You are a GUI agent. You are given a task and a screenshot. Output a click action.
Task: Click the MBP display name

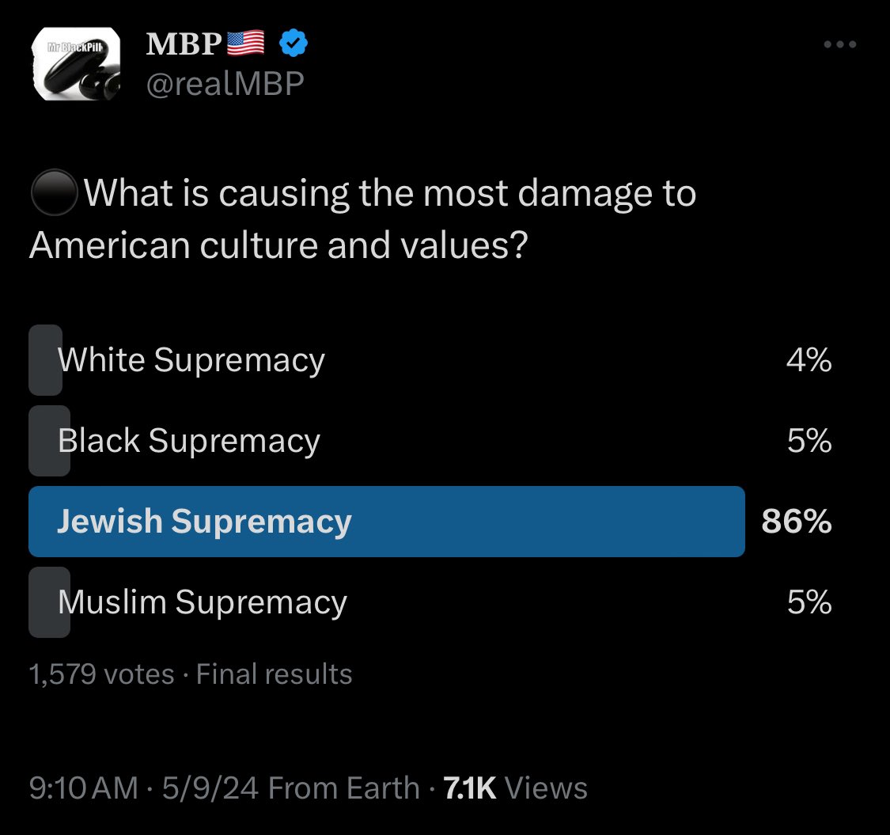pos(183,44)
